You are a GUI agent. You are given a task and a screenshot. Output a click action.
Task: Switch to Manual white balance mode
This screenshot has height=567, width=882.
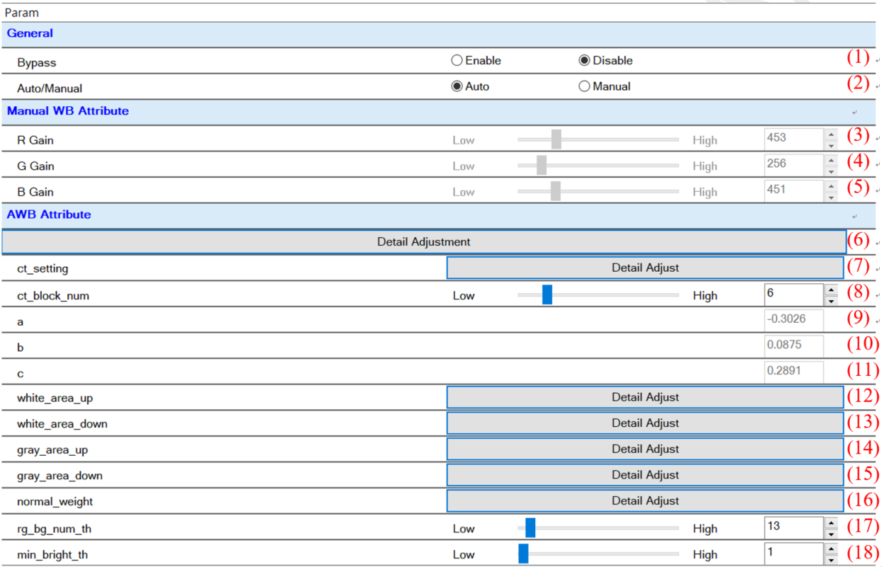[584, 86]
